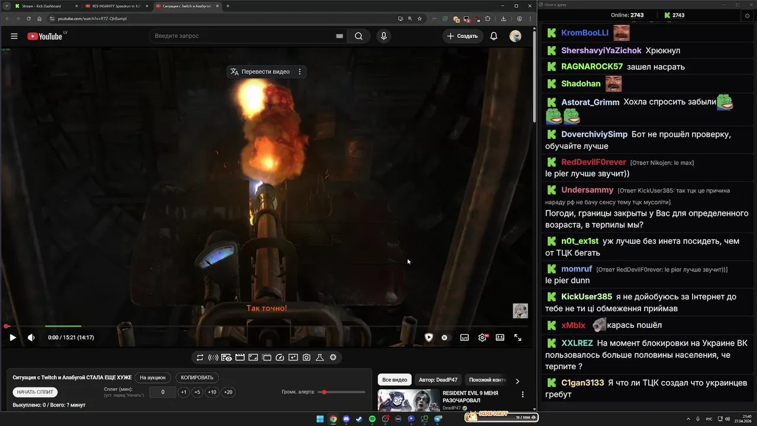Open the player settings gear
This screenshot has height=426, width=757.
point(483,337)
